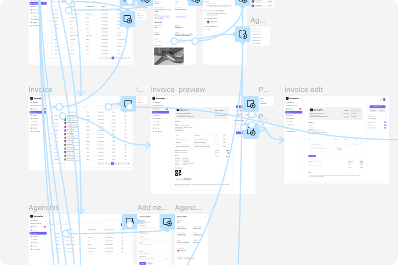Select overlay icon at Invoice list frame corner
This screenshot has height=265, width=398.
[128, 104]
